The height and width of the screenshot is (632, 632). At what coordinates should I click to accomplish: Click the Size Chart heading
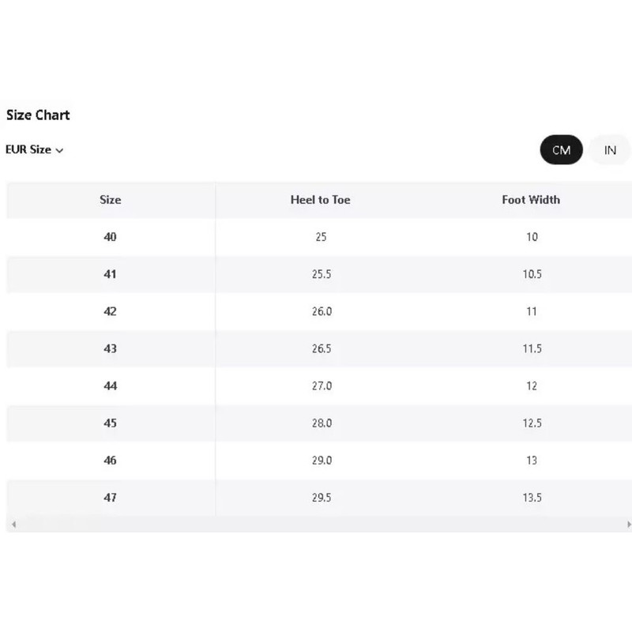[38, 115]
